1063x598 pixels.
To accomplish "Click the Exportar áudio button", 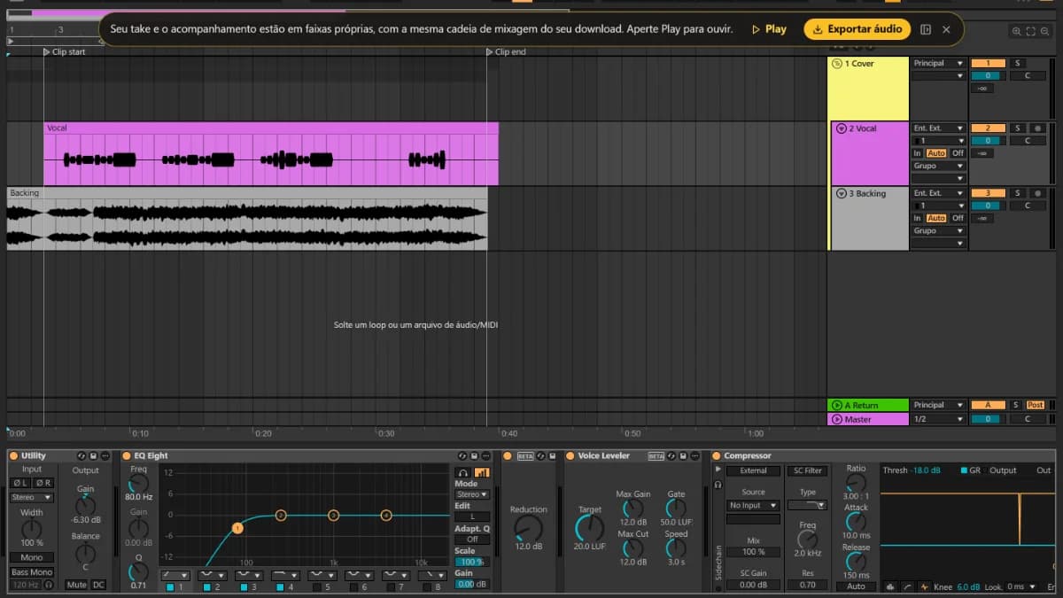I will click(857, 29).
